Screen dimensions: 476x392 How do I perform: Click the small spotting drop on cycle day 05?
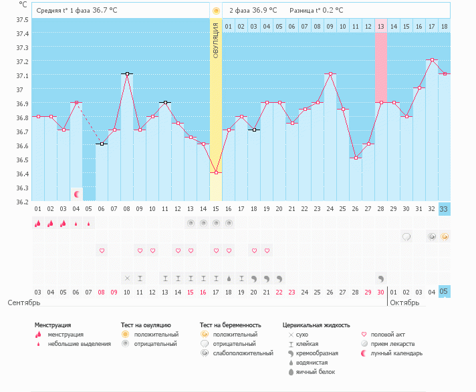pyautogui.click(x=89, y=224)
